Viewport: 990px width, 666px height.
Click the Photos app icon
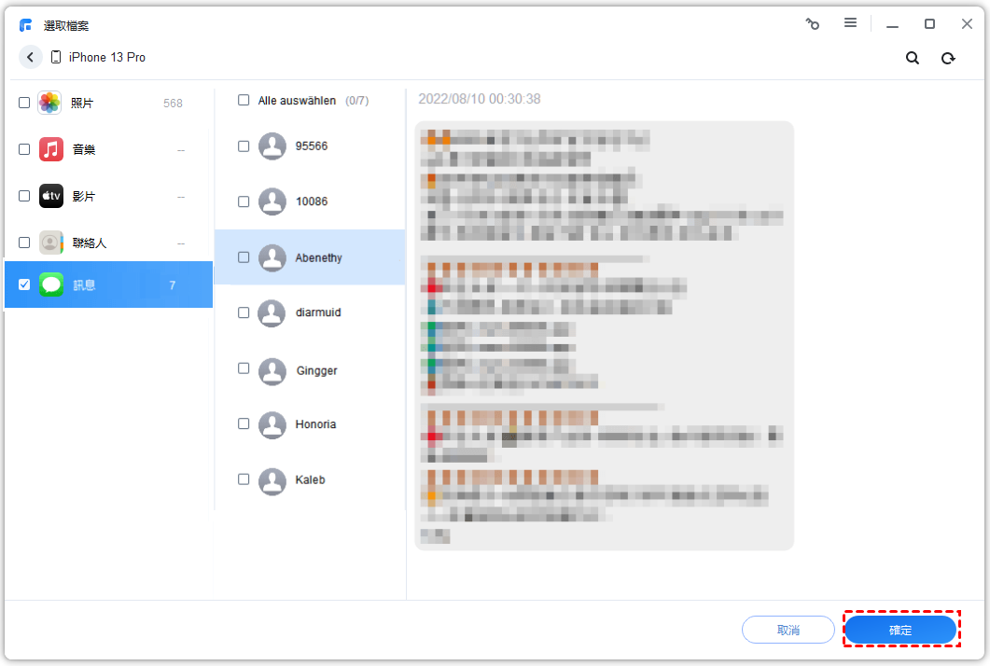point(50,103)
